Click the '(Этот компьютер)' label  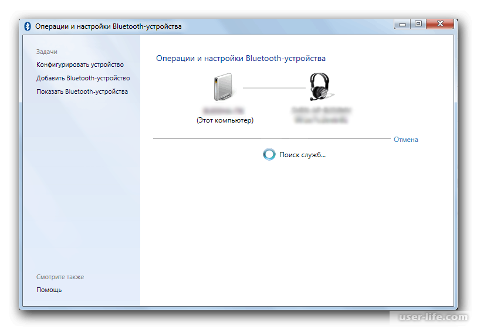(225, 120)
